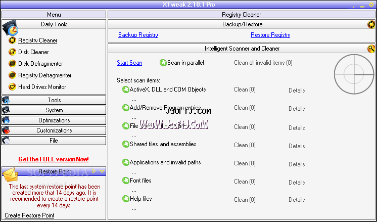Open Details for Font files
This screenshot has height=222, width=377.
(297, 183)
